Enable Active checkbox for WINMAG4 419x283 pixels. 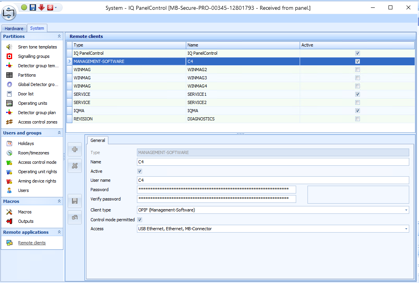(358, 86)
